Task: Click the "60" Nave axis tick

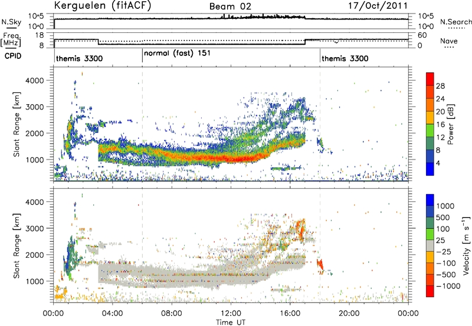Action: click(x=422, y=35)
